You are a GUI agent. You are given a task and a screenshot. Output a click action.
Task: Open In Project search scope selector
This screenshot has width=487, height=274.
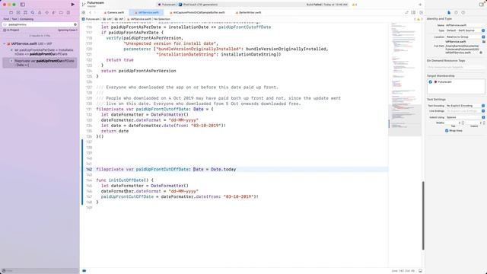click(11, 30)
